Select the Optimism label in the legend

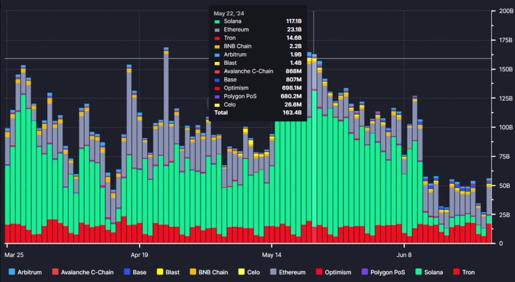pyautogui.click(x=336, y=272)
